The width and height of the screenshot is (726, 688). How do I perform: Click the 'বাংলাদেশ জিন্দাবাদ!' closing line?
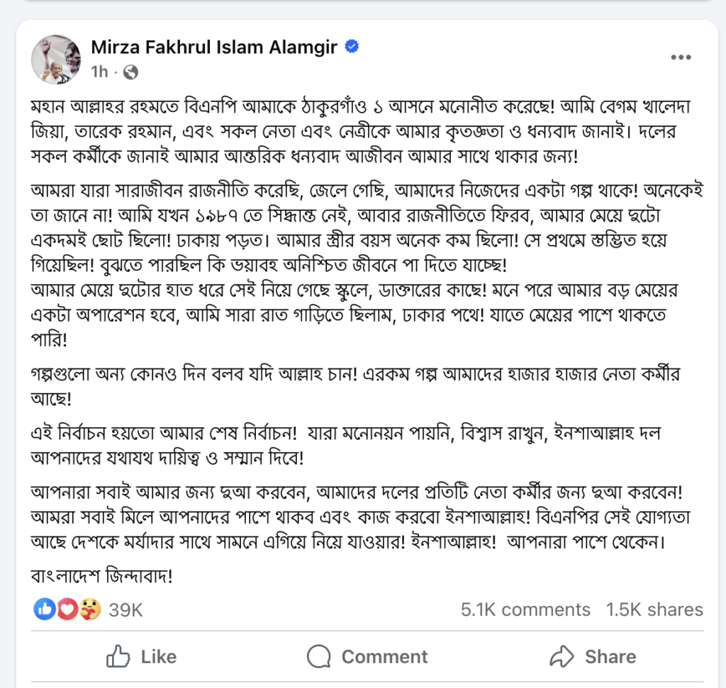(103, 576)
